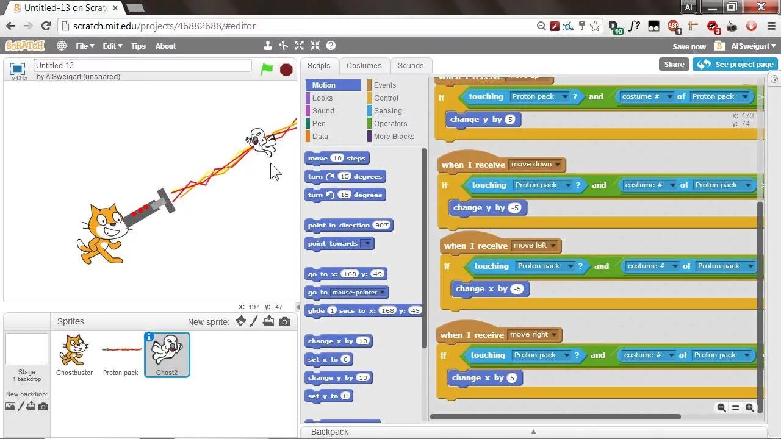The width and height of the screenshot is (781, 439).
Task: Upload backdrop from file icon
Action: tap(32, 407)
